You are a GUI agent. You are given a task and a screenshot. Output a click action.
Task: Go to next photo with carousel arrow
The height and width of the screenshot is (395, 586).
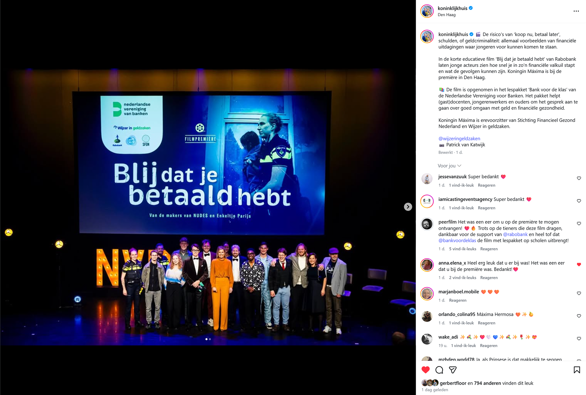[408, 207]
